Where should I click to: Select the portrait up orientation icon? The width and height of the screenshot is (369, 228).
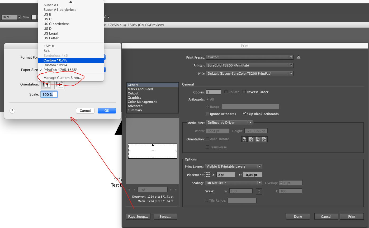245,139
